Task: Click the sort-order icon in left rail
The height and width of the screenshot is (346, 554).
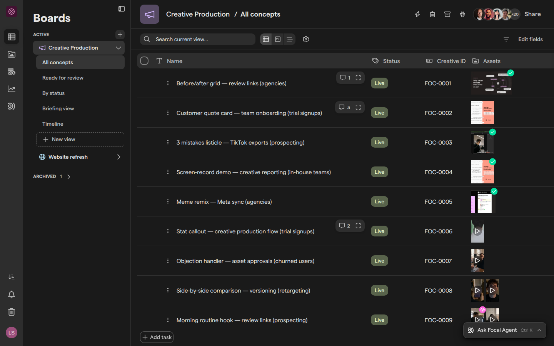Action: pos(12,277)
